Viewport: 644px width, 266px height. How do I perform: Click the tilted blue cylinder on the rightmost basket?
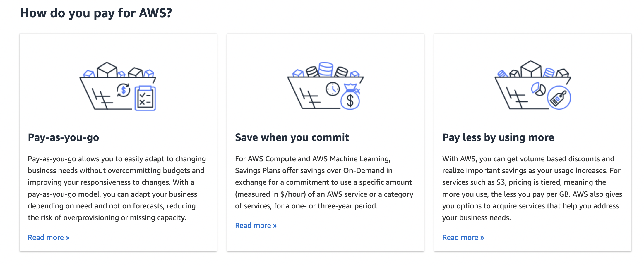point(549,72)
